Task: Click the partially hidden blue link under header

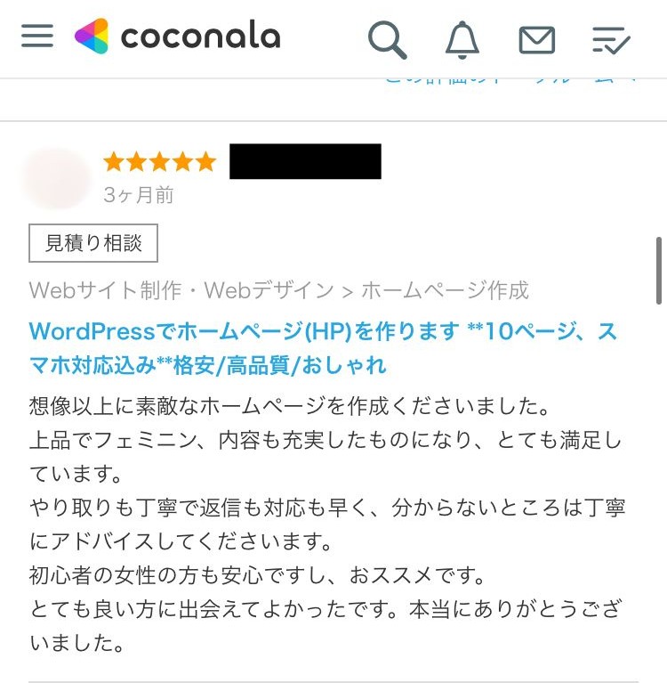Action: click(x=510, y=80)
